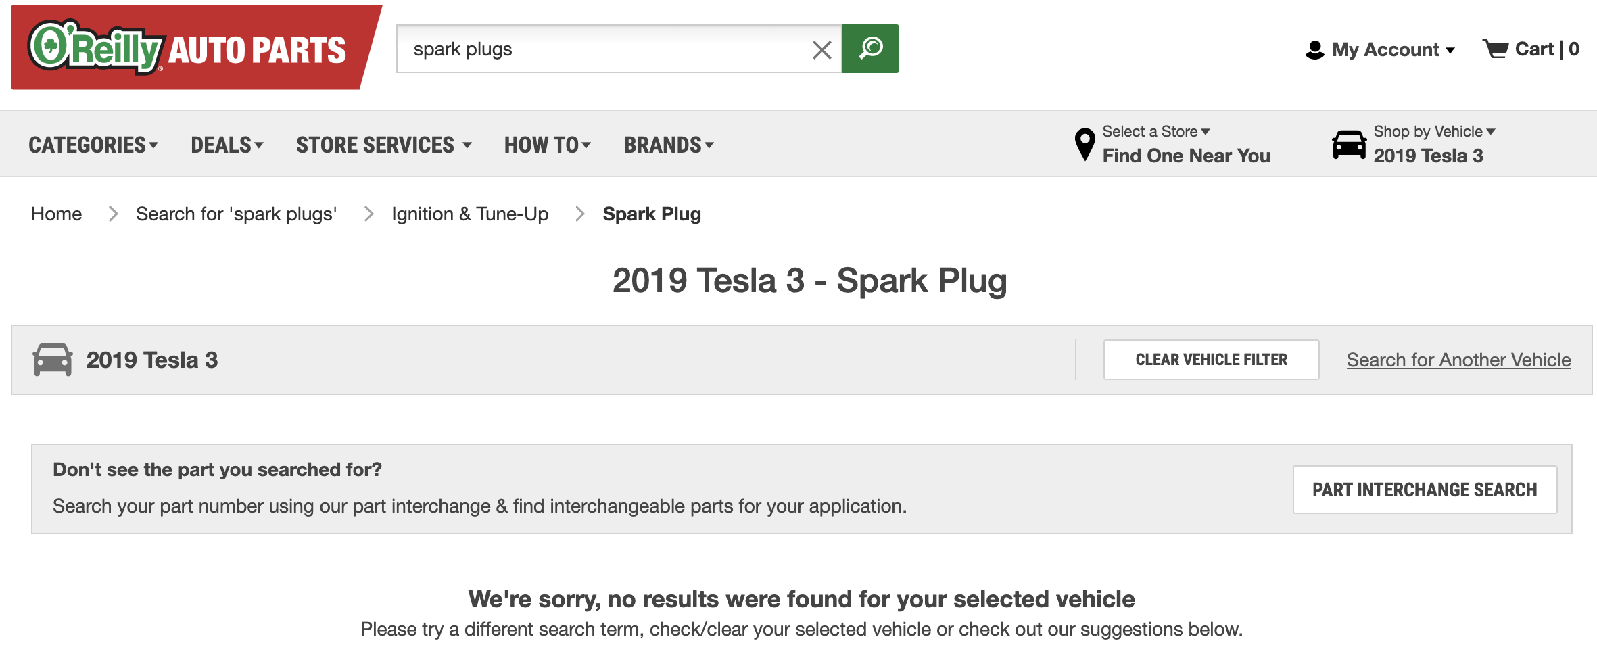The width and height of the screenshot is (1597, 664).
Task: Click the store location pin icon
Action: pos(1084,144)
